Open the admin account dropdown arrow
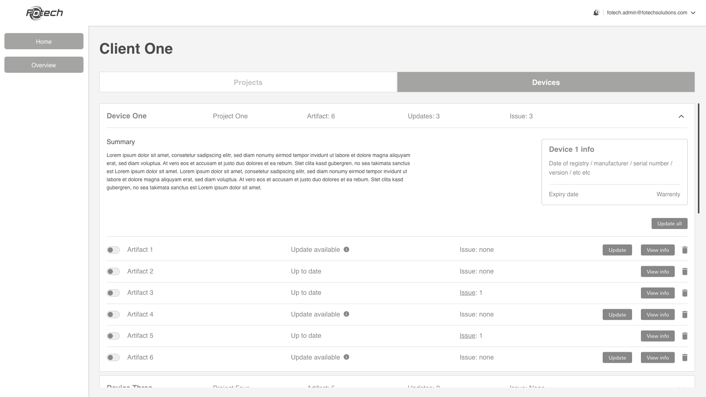The image size is (706, 397). 693,13
